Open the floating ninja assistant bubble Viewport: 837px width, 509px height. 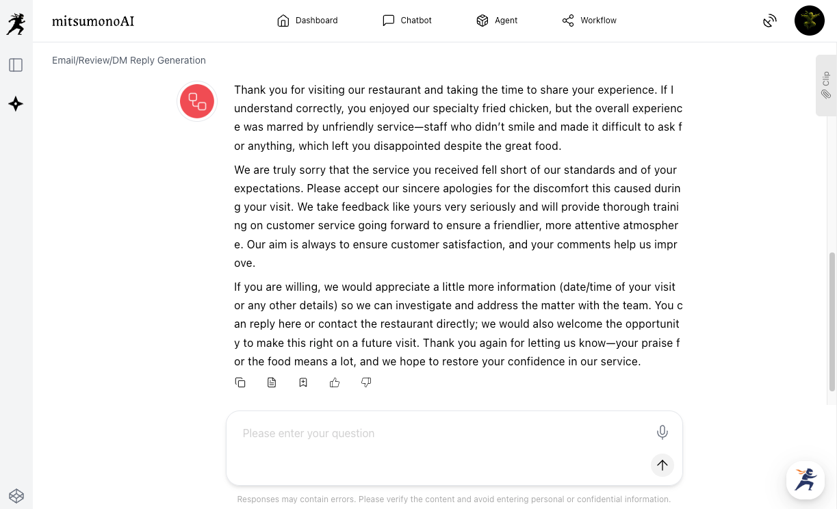(x=805, y=480)
